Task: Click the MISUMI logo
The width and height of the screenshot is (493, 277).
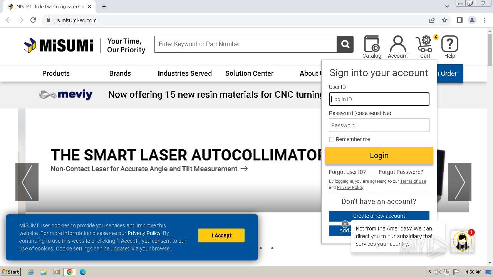Action: pos(59,45)
